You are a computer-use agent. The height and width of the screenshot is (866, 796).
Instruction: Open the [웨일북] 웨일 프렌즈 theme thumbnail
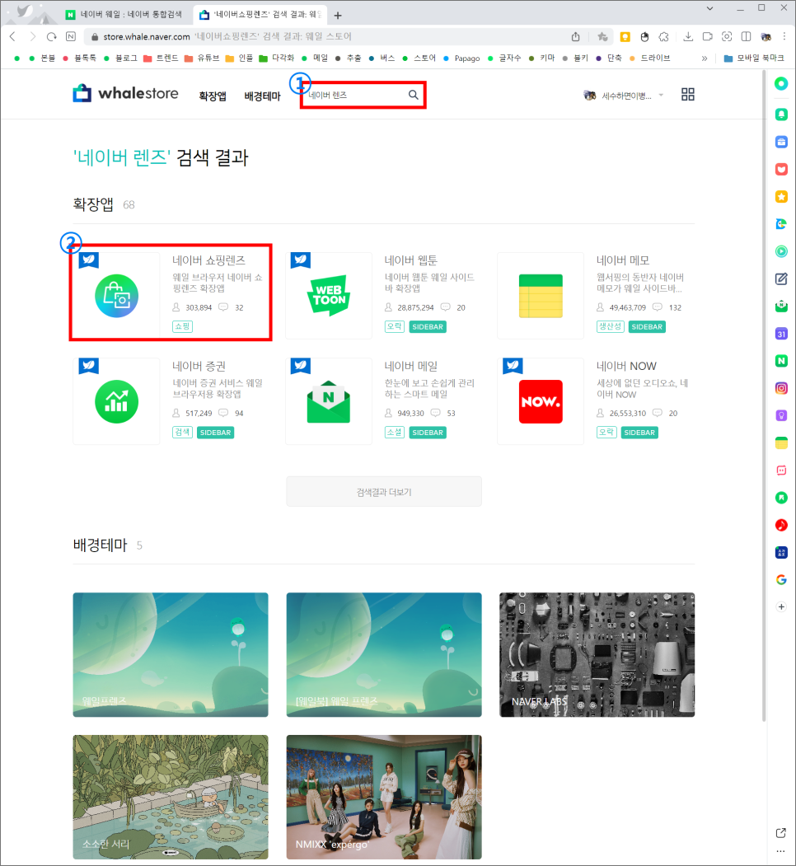coord(384,654)
